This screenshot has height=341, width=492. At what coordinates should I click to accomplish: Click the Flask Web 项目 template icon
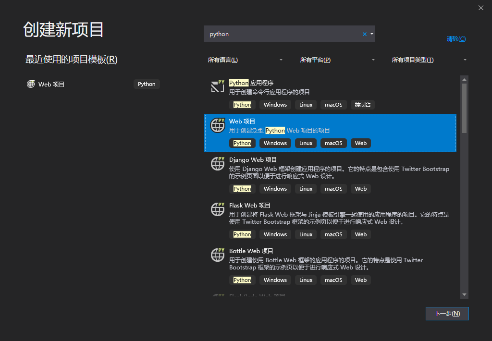pyautogui.click(x=218, y=209)
